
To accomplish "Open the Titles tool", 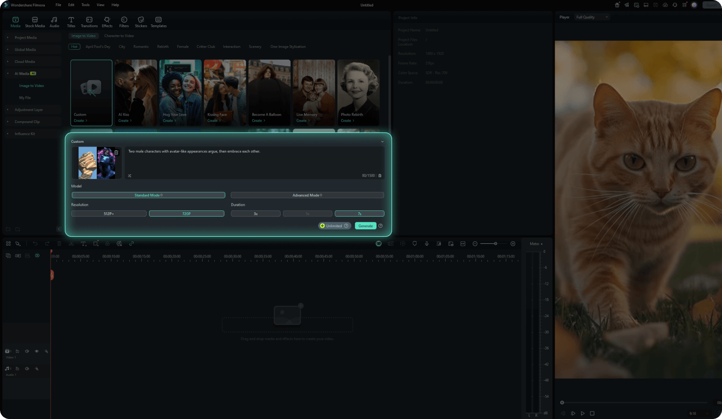I will 71,22.
